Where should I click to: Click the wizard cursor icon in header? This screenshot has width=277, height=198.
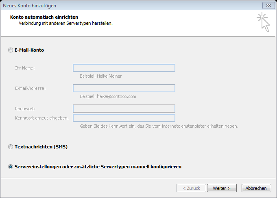click(x=263, y=22)
